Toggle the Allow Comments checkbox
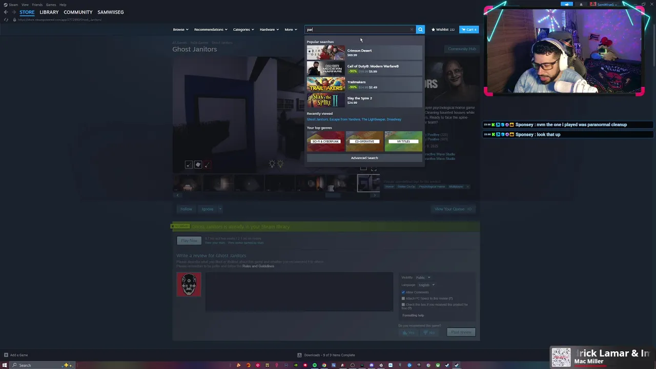The image size is (656, 369). tap(403, 292)
